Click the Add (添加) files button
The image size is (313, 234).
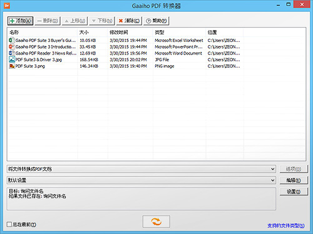point(20,21)
